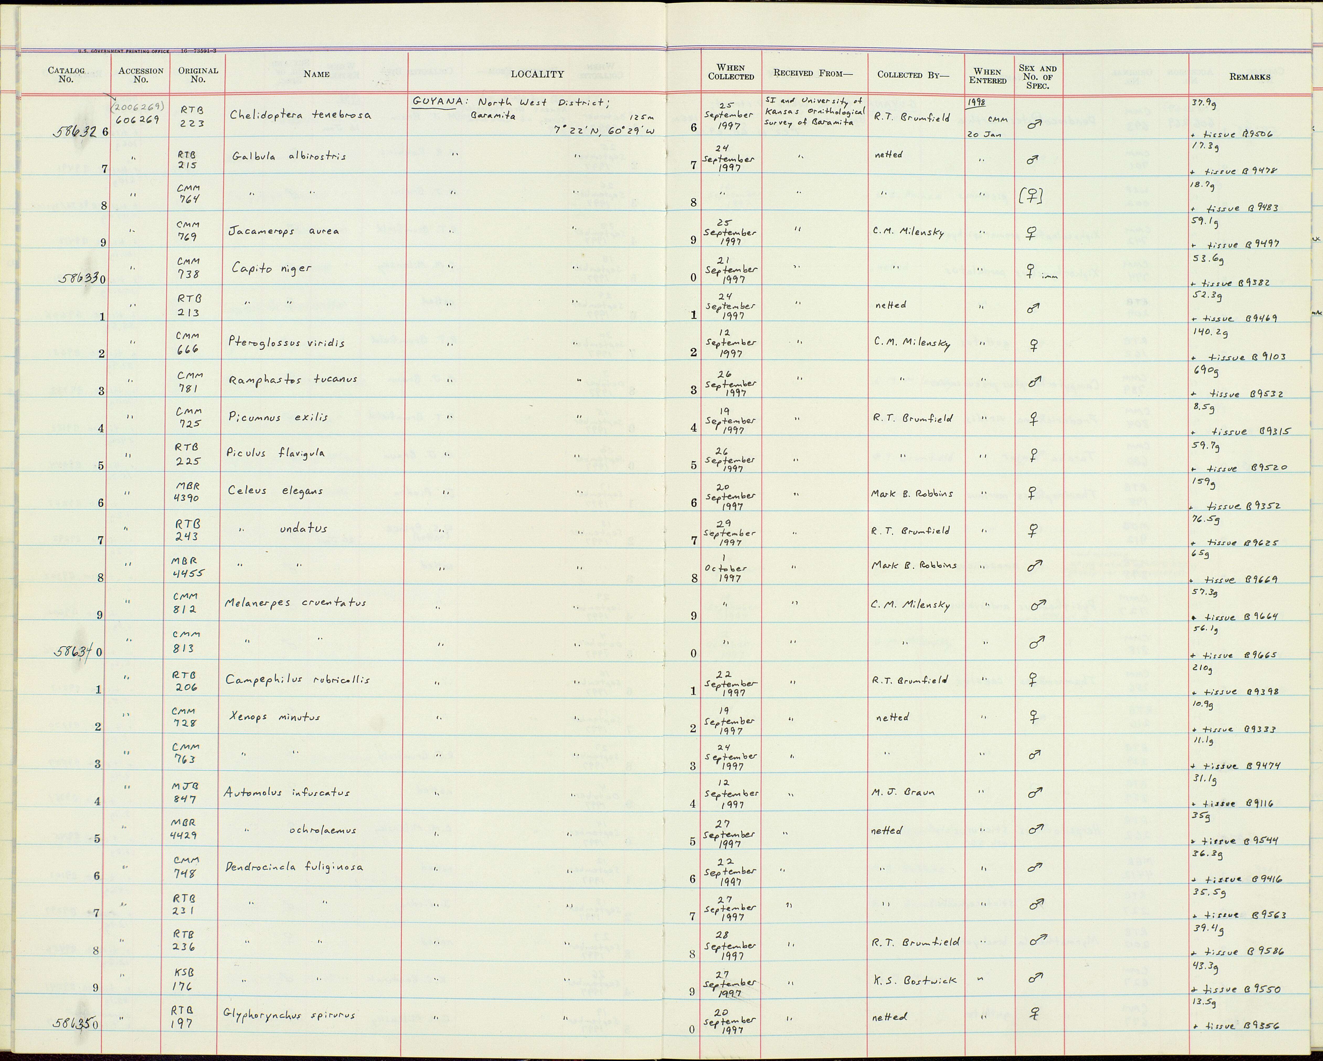This screenshot has height=1061, width=1323.
Task: Select the 'Locality' column header
Action: 537,74
